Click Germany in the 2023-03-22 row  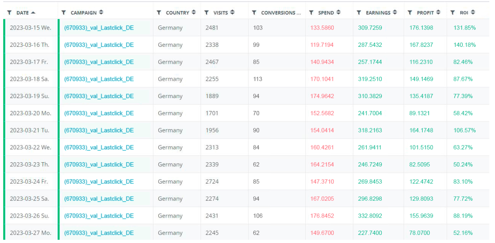pyautogui.click(x=170, y=147)
